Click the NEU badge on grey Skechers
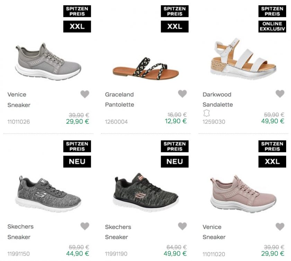Screen dimensions: 291x261 (x=77, y=161)
